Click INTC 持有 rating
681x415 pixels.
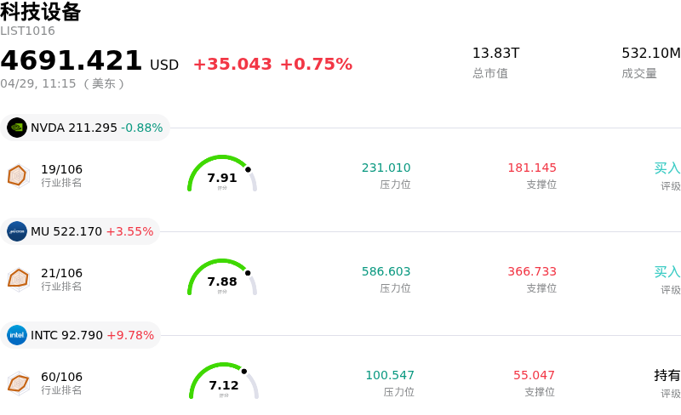point(667,375)
